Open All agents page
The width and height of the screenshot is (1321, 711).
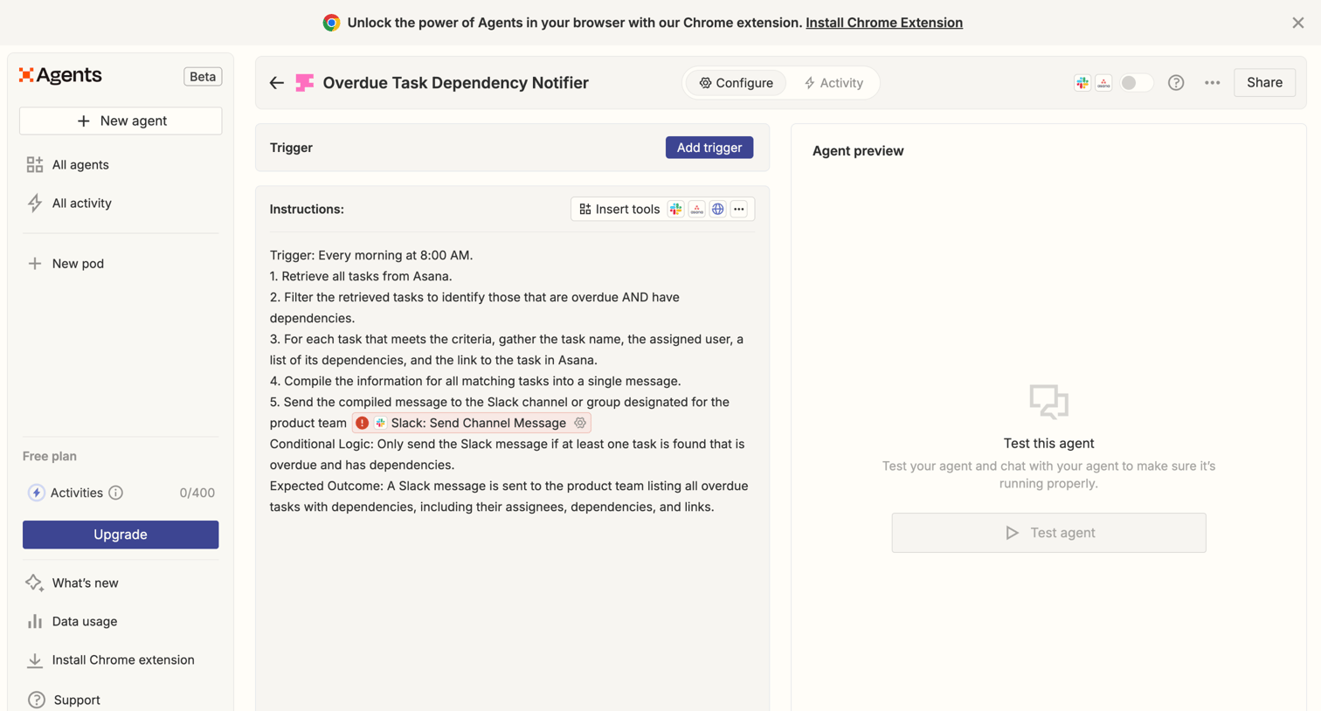(80, 164)
